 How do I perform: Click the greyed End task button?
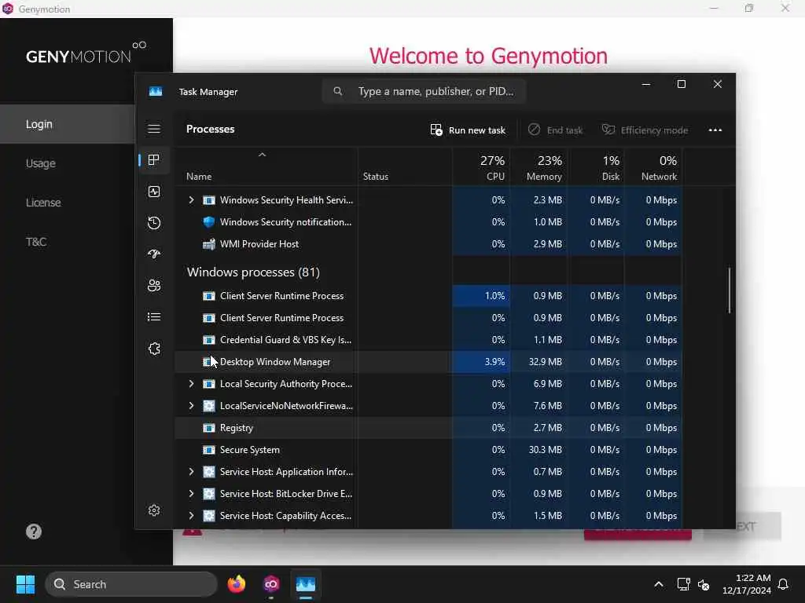(556, 130)
